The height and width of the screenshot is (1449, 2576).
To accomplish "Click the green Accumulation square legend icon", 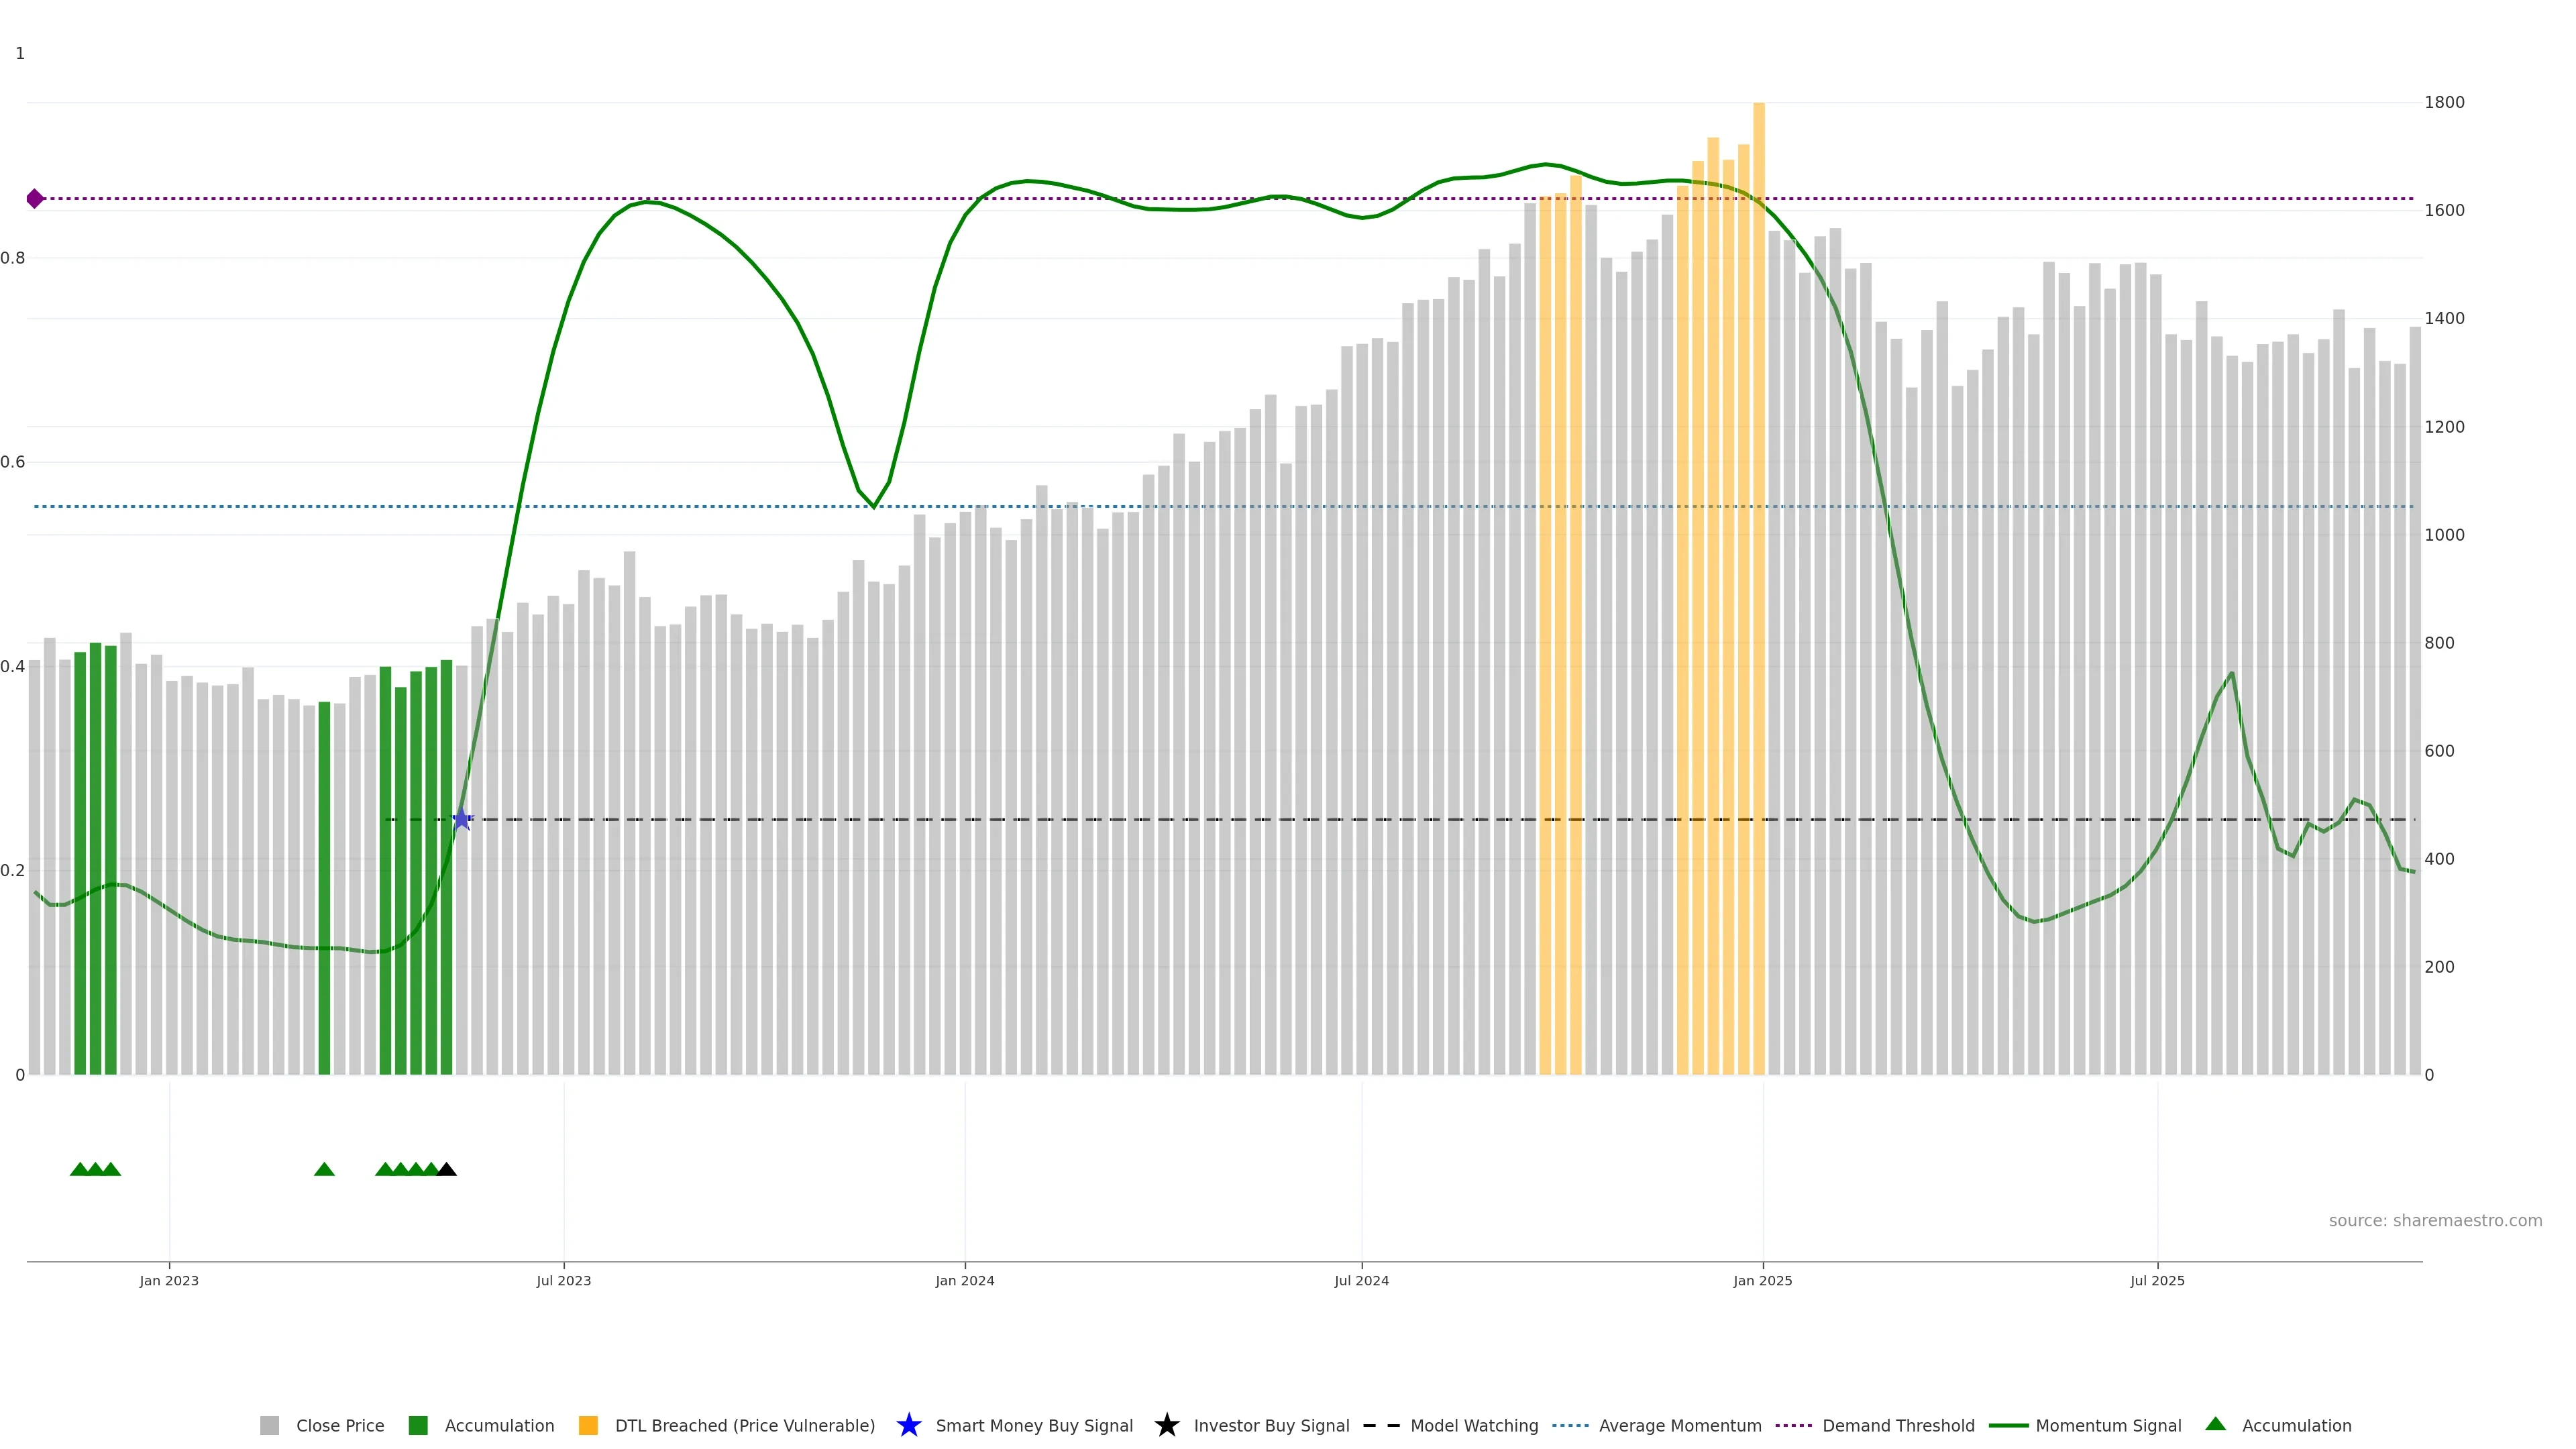I will pyautogui.click(x=418, y=1425).
